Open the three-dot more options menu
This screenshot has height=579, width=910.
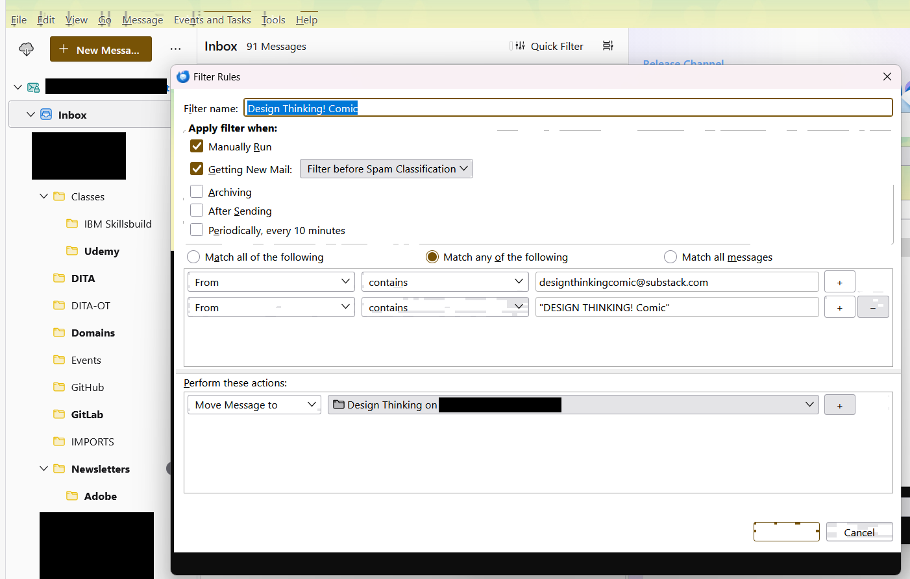(175, 49)
